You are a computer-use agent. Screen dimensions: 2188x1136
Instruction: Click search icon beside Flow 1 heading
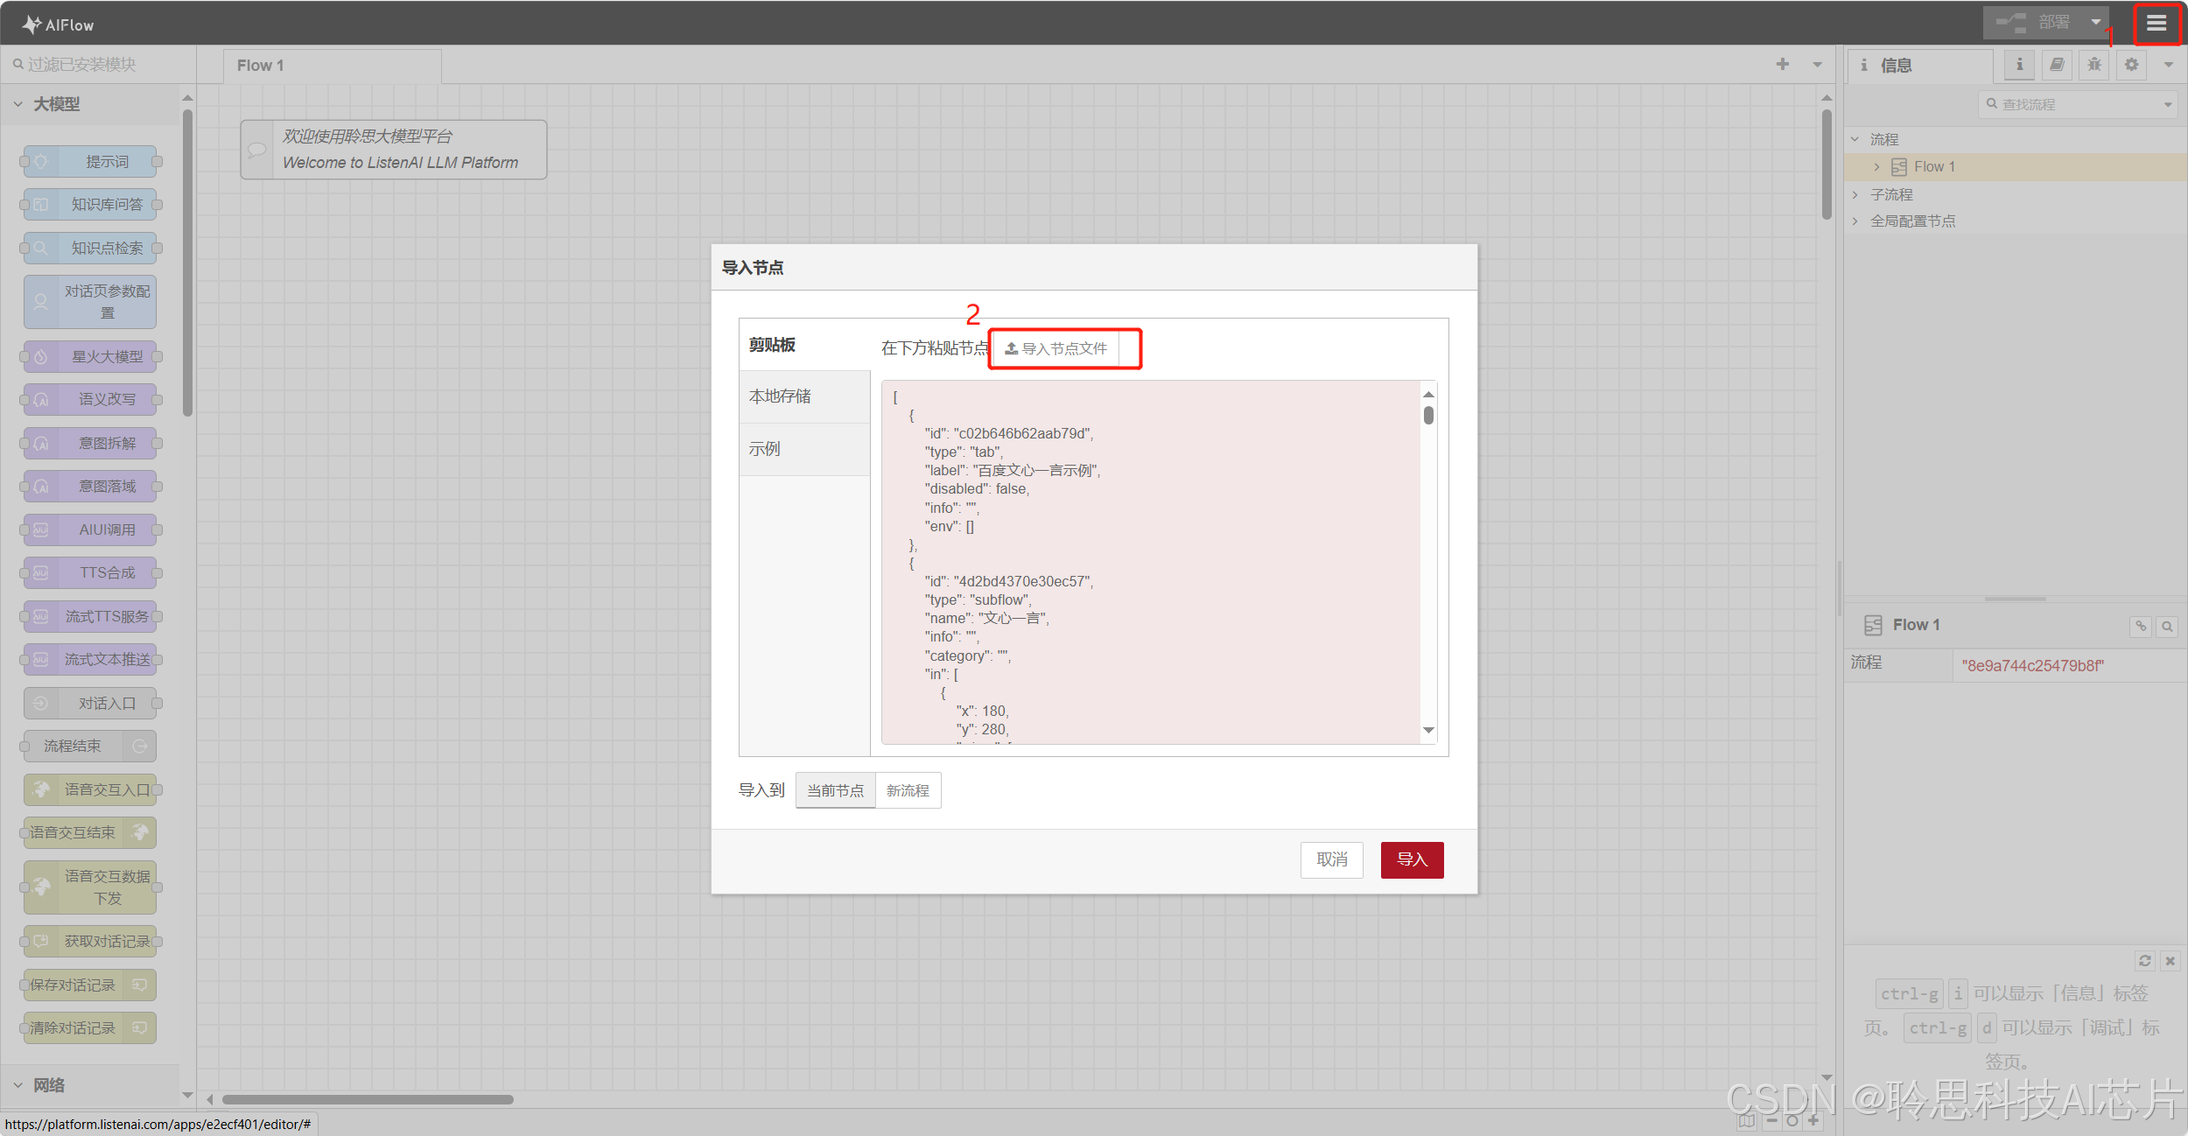pos(2167,627)
